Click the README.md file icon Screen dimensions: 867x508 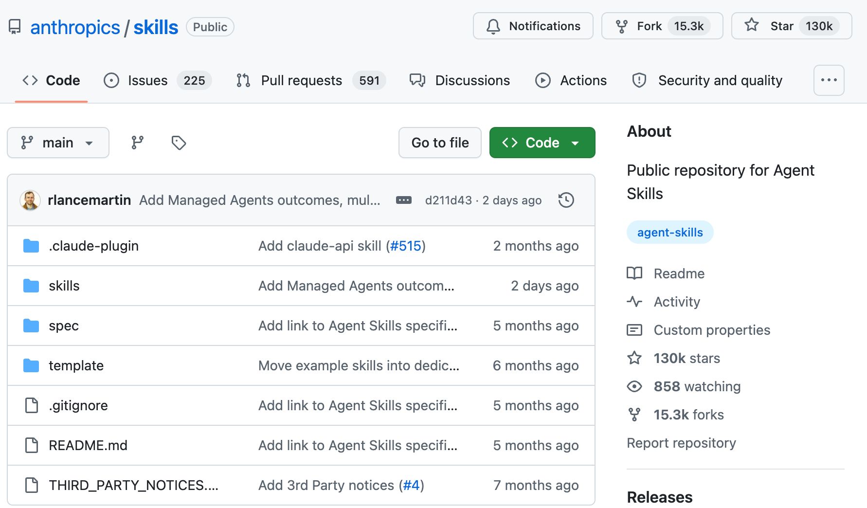coord(32,445)
